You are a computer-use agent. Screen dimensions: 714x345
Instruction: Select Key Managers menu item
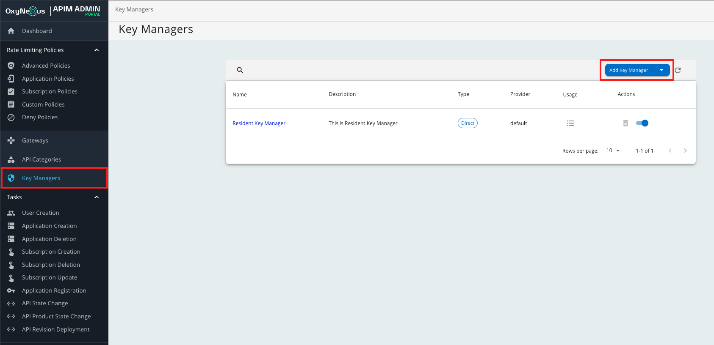click(54, 178)
